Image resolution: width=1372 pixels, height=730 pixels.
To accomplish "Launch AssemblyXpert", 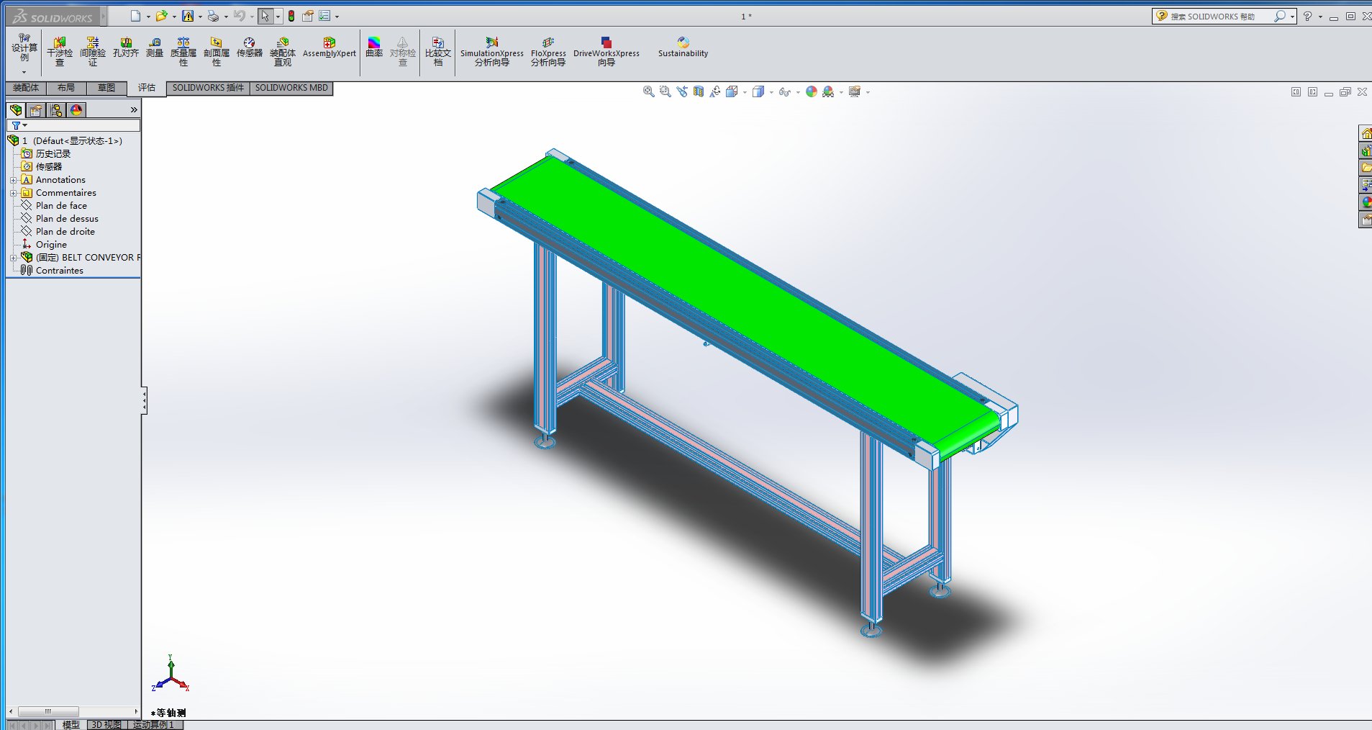I will click(x=330, y=48).
